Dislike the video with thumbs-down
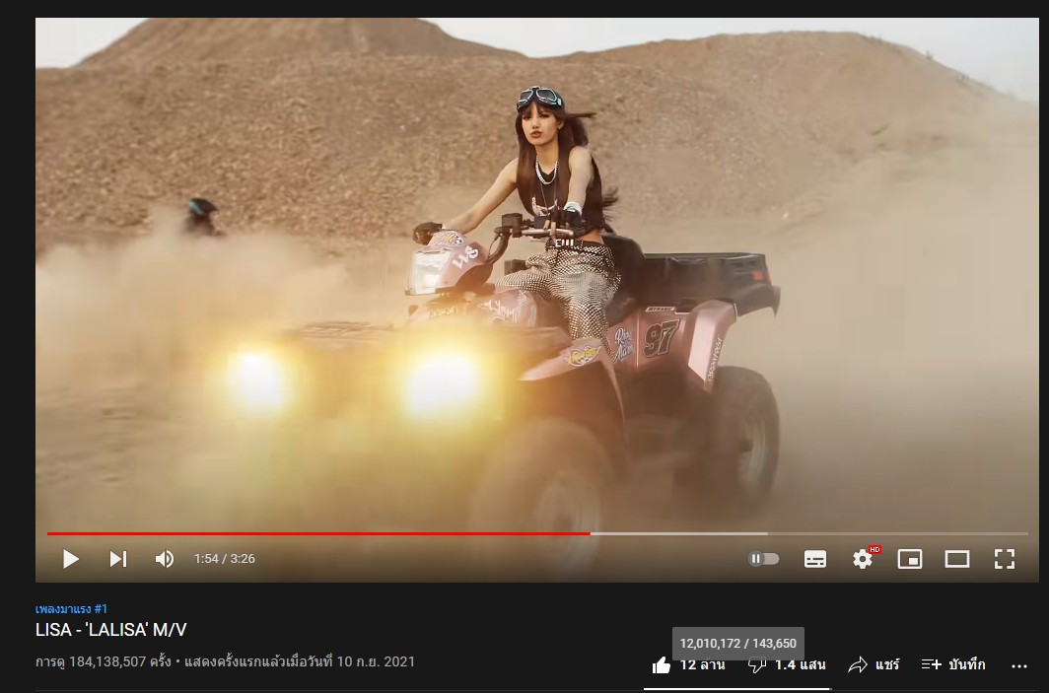 click(756, 664)
